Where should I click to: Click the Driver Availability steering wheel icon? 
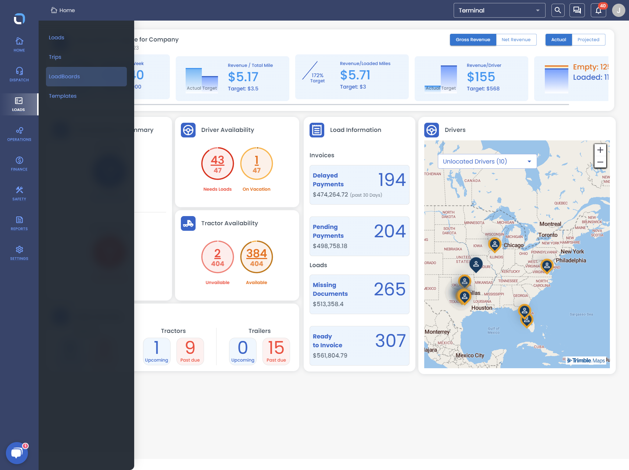tap(188, 130)
